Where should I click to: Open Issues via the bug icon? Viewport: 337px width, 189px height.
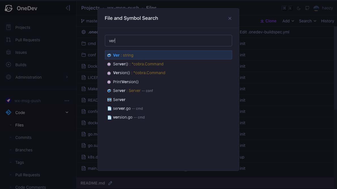[9, 52]
